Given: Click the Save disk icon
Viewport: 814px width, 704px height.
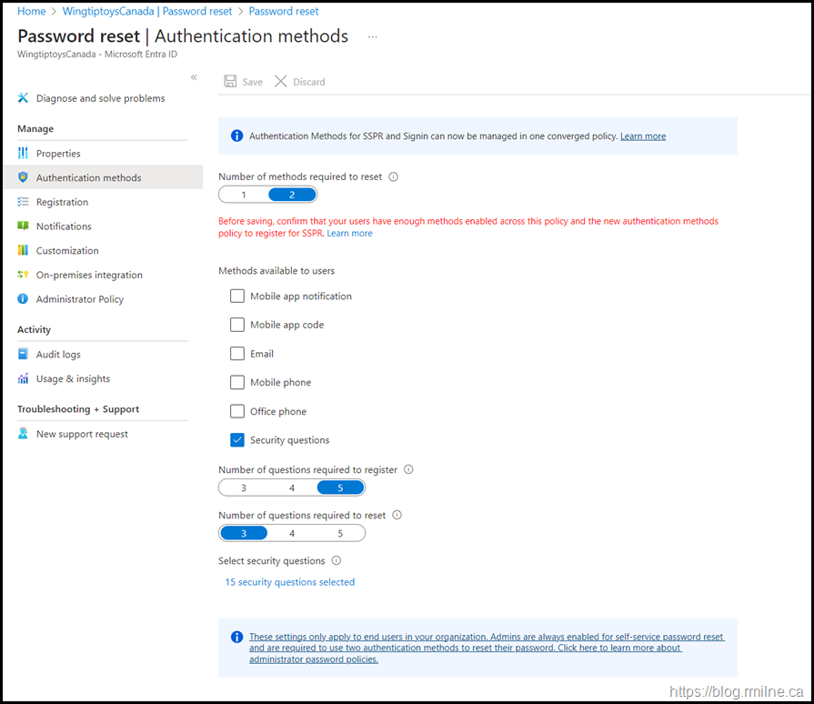Looking at the screenshot, I should point(230,82).
